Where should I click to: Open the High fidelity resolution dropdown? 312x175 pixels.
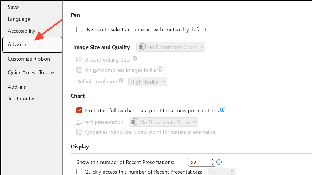[x=148, y=81]
